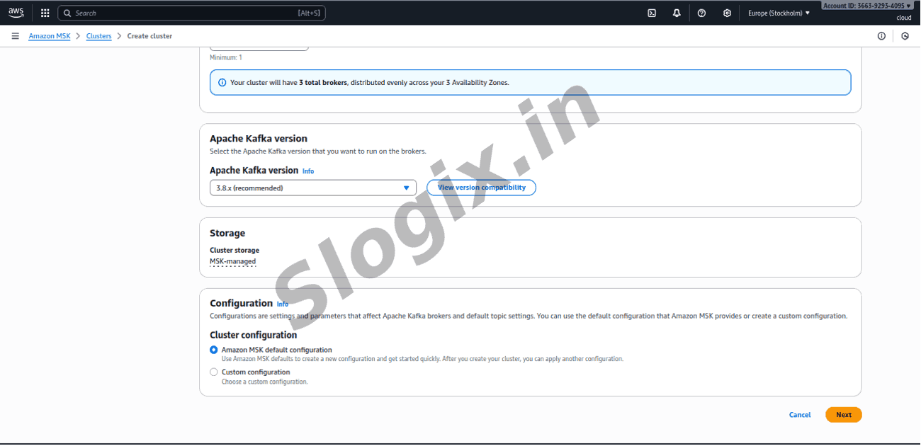Navigate to Clusters breadcrumb link
Viewport: 921px width, 446px height.
pyautogui.click(x=98, y=36)
